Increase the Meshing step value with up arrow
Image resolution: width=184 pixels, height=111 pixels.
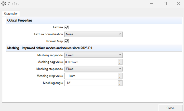coord(120,75)
